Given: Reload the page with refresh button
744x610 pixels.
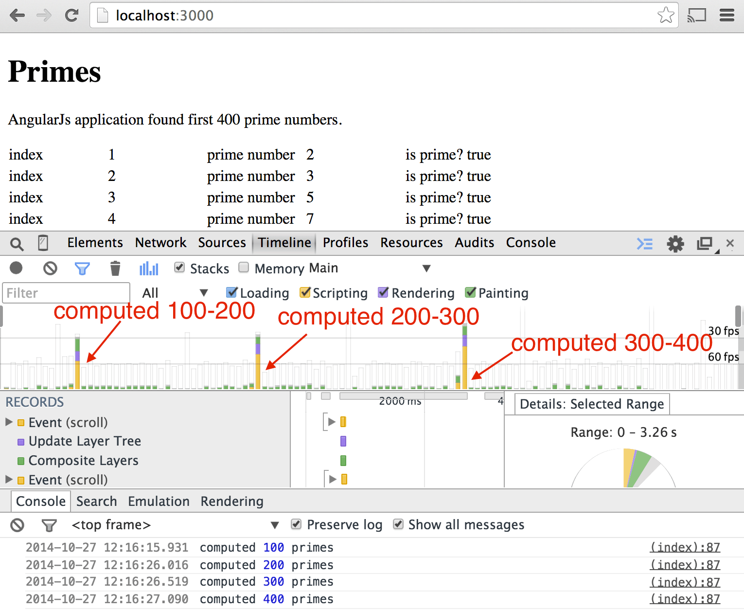Looking at the screenshot, I should 71,15.
